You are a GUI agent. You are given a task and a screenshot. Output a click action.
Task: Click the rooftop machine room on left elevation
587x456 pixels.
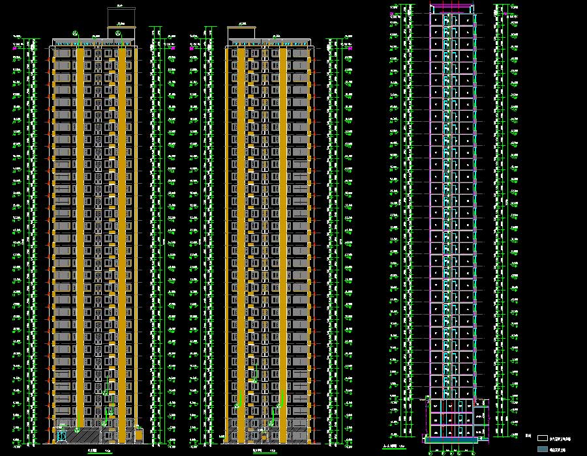[x=121, y=23]
